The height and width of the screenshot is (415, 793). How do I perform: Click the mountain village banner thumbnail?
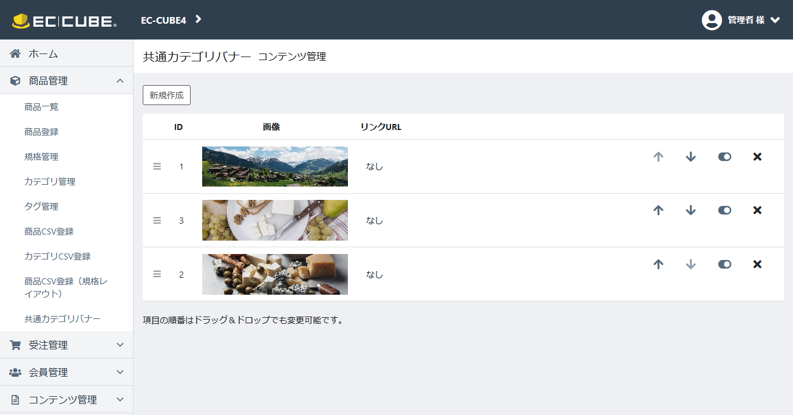click(275, 166)
